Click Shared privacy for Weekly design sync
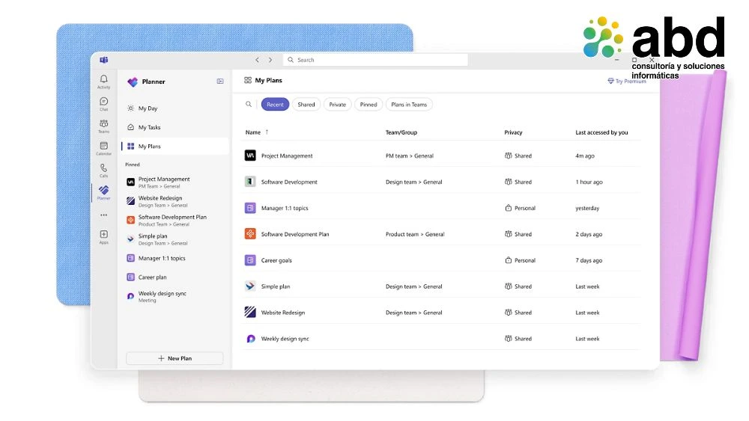The image size is (749, 421). coord(518,339)
